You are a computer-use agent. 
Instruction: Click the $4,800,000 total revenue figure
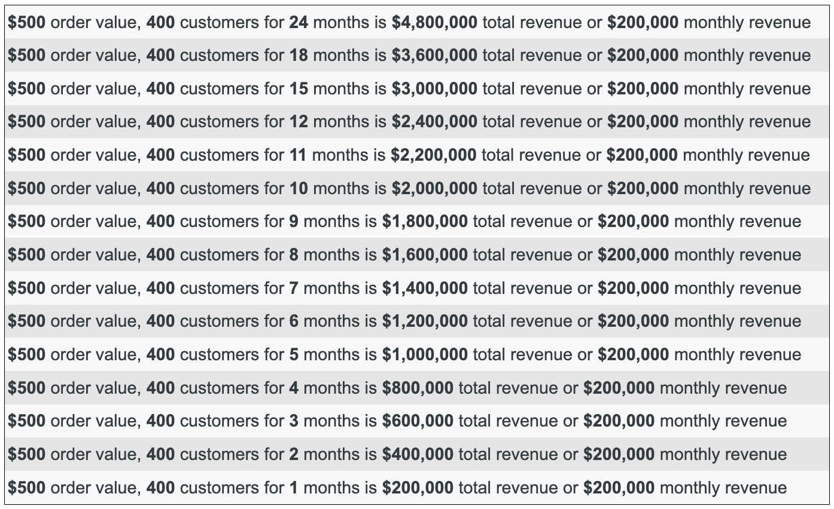[434, 23]
